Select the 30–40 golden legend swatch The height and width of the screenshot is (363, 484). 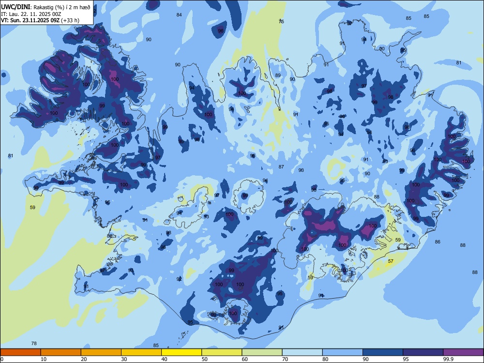coord(141,352)
